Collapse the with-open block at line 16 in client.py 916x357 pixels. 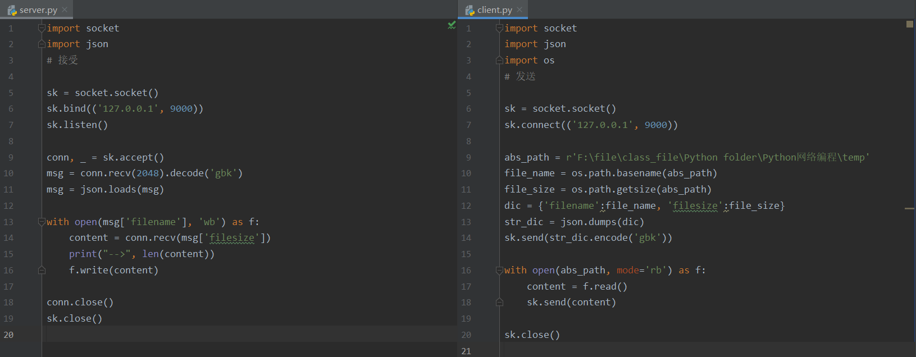(x=499, y=270)
